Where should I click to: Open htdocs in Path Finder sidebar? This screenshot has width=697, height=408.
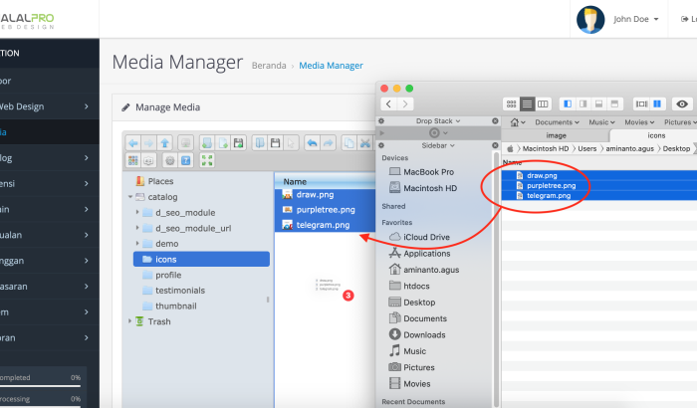point(416,286)
